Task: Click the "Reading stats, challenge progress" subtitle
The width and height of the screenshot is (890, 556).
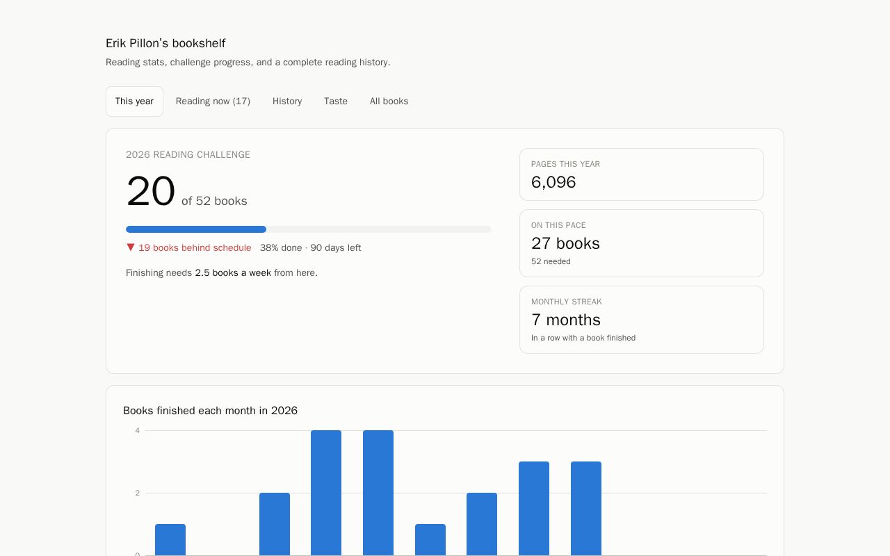Action: [x=248, y=63]
